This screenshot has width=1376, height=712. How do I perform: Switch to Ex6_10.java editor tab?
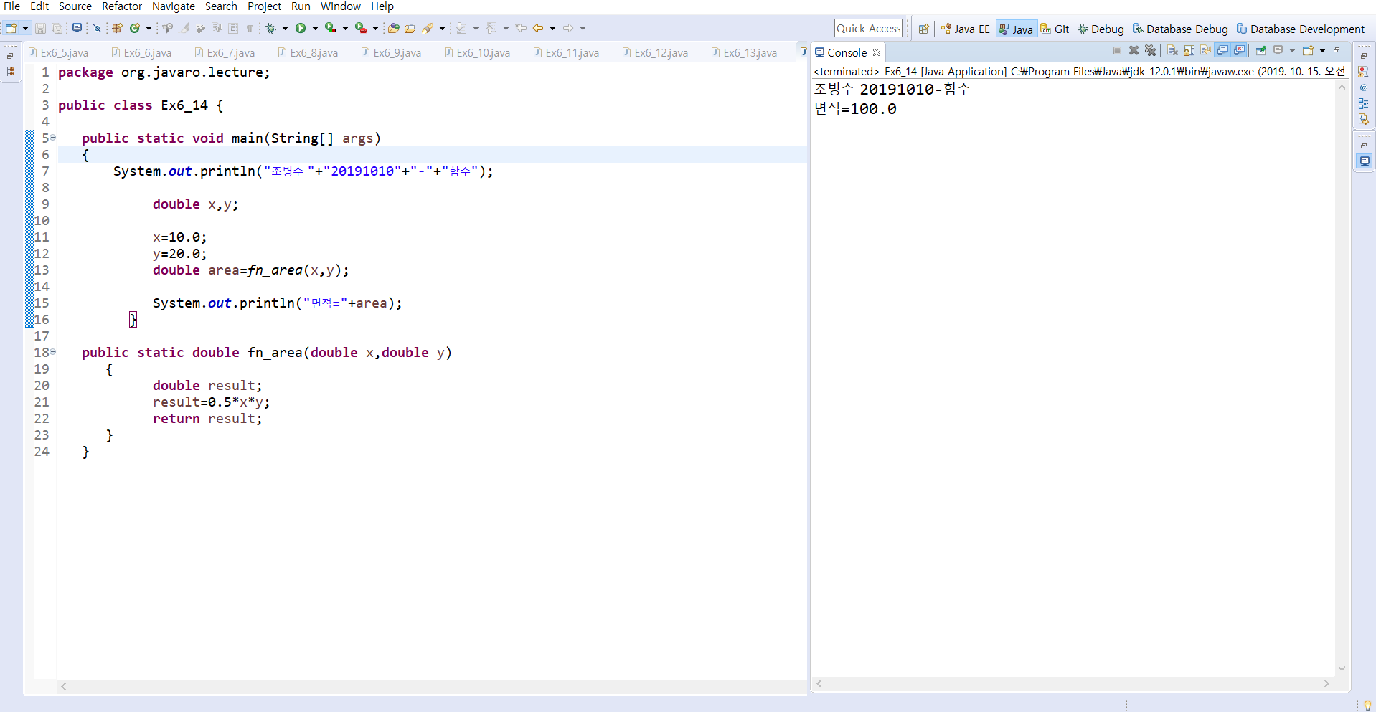[x=478, y=53]
